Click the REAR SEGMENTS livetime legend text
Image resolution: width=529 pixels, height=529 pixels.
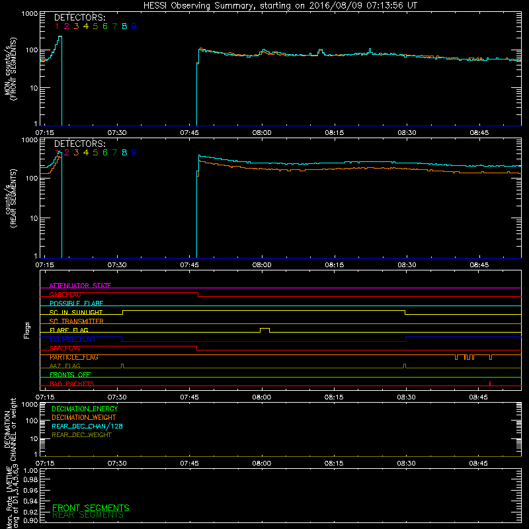click(x=88, y=515)
